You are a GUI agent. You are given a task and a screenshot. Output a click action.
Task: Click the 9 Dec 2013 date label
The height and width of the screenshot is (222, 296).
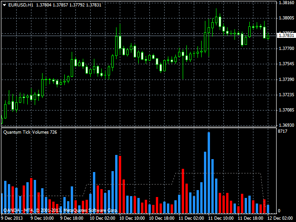(x=12, y=217)
